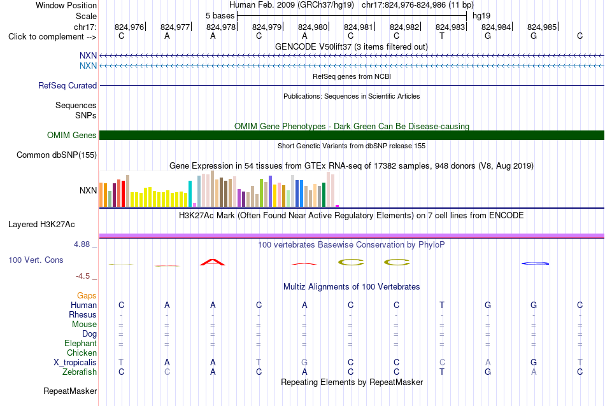Click the Layered H3K27Ac track label

pos(41,225)
